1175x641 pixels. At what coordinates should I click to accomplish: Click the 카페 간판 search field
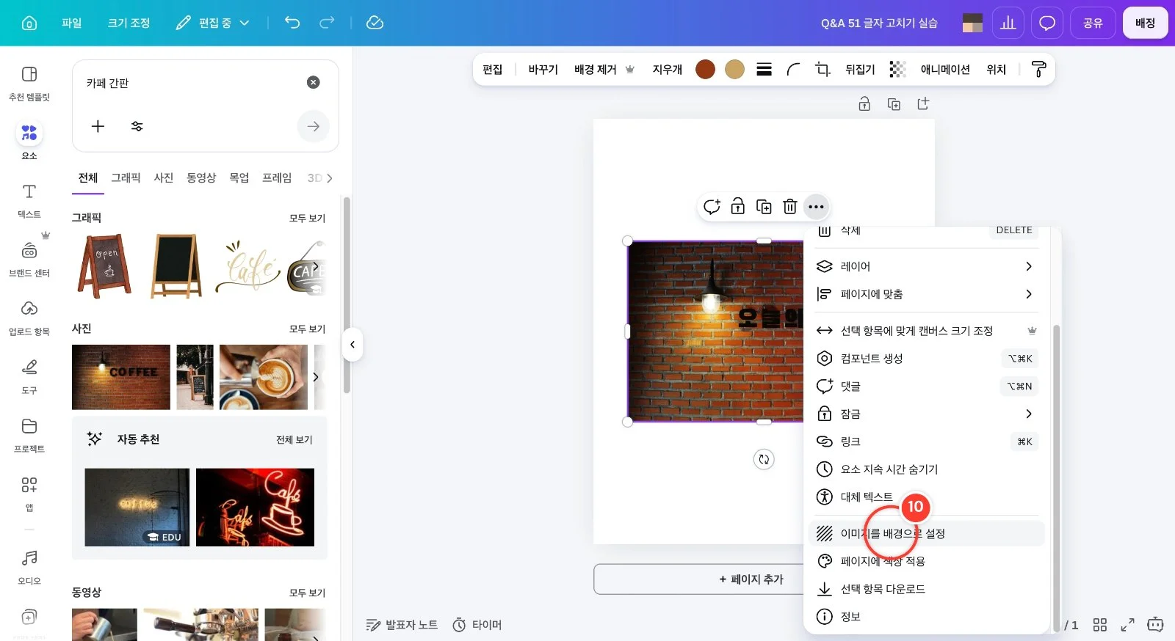pos(191,83)
